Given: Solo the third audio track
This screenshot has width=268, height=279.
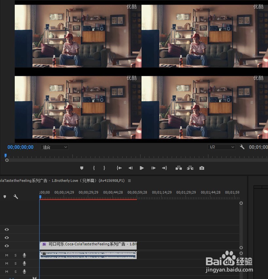Looking at the screenshot, I should pyautogui.click(x=15, y=272).
